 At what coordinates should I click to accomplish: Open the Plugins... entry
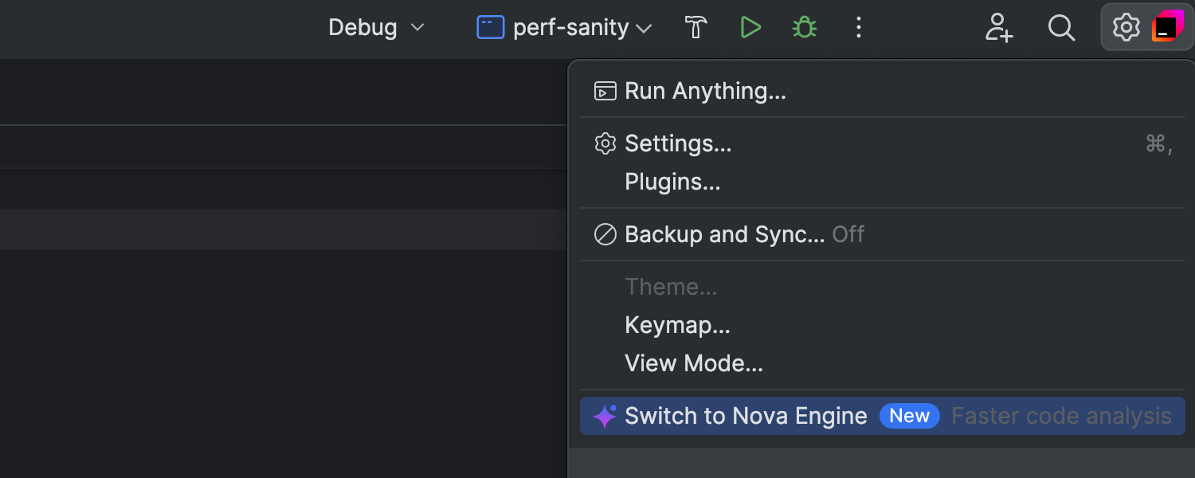[x=672, y=182]
